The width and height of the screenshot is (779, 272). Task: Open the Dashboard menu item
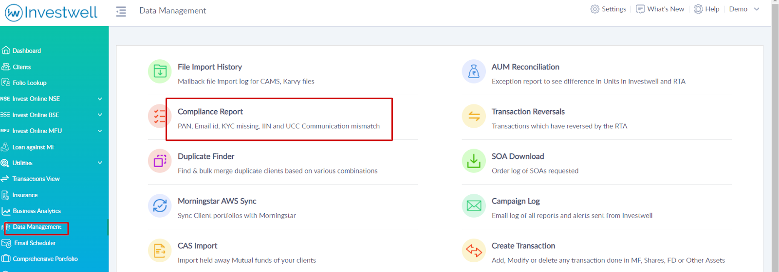[27, 51]
